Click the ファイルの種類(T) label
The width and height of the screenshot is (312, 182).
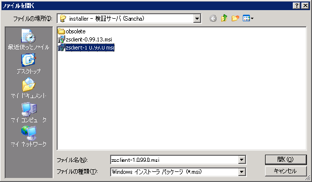point(77,171)
